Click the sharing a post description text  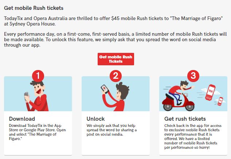(111, 130)
